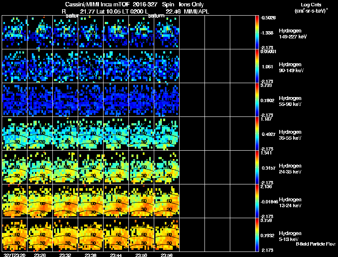Click the Lat 10.05 header value
The height and width of the screenshot is (257, 338).
click(x=109, y=11)
